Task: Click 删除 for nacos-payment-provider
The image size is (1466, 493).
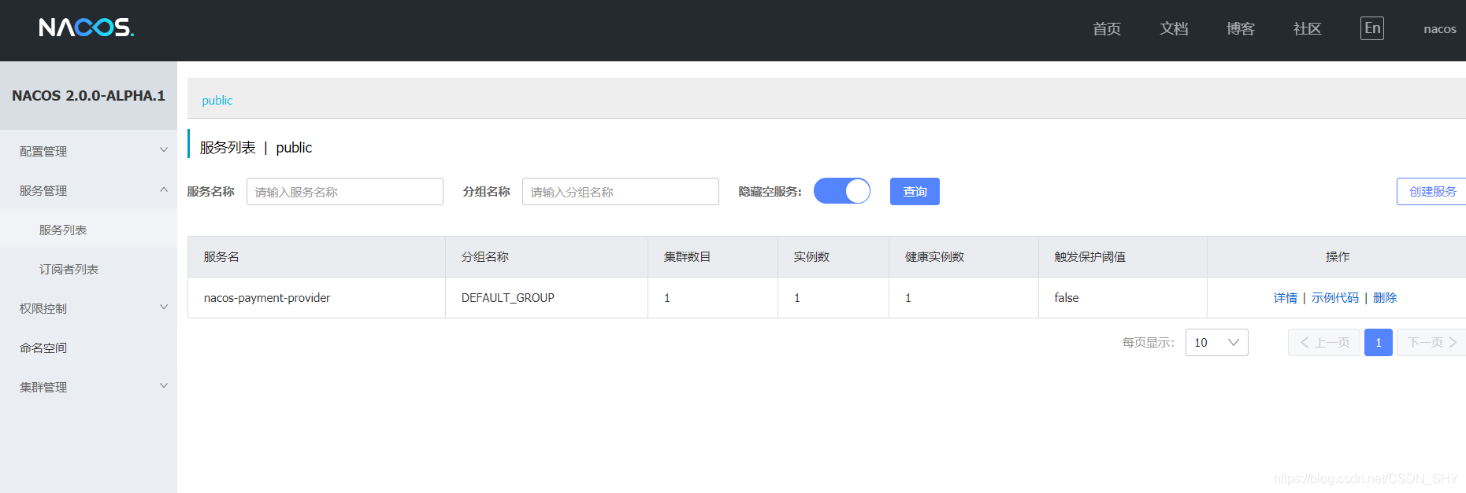Action: click(1385, 298)
